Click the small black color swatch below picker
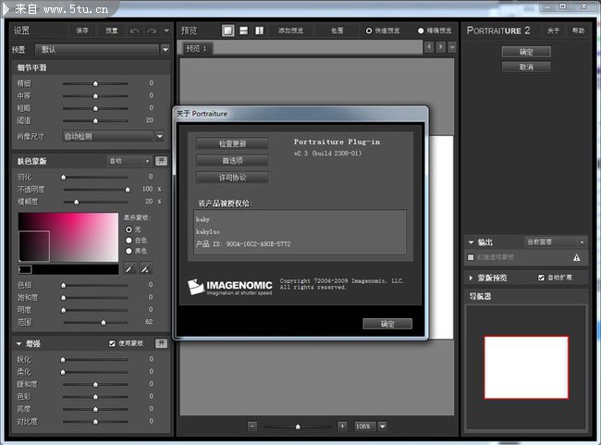Screen dimensions: 601x445 pyautogui.click(x=25, y=270)
